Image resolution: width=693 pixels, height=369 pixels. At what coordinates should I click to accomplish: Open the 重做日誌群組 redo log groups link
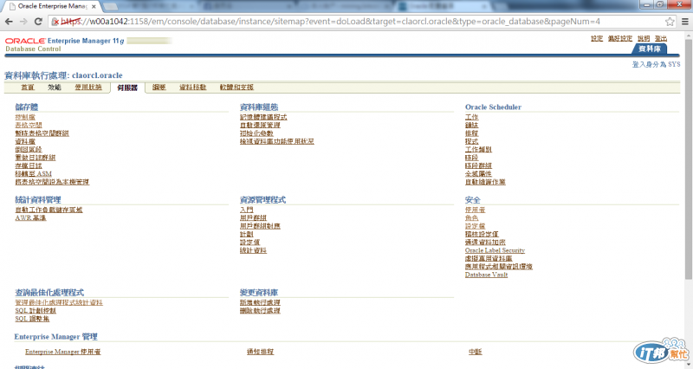[x=36, y=158]
